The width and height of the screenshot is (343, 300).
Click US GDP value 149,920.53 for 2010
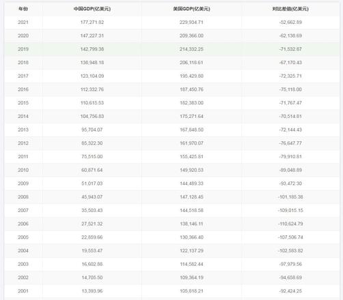click(191, 170)
